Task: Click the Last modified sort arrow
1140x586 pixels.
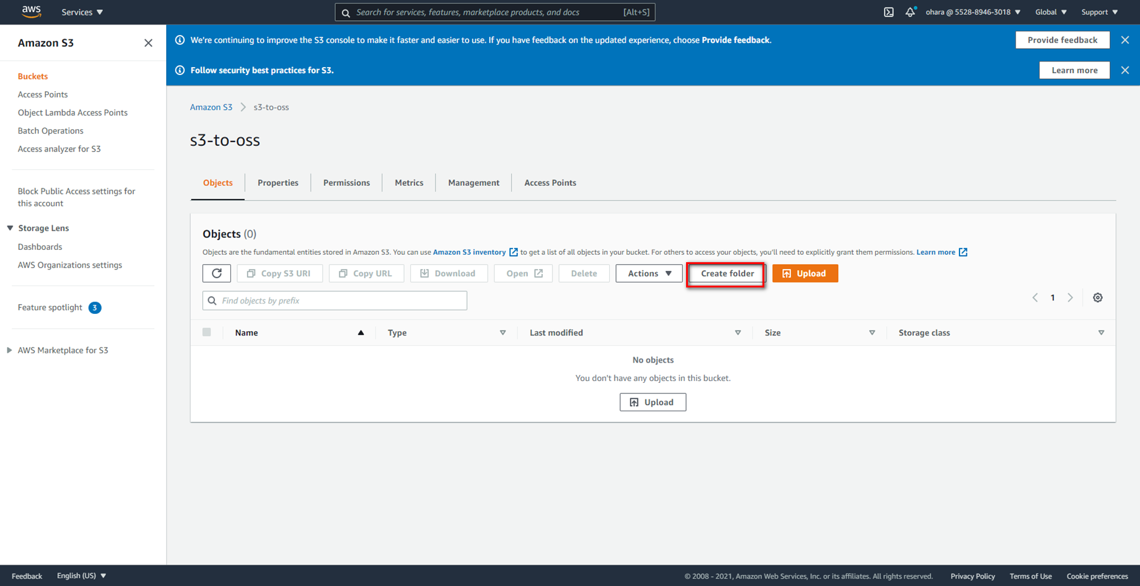Action: 738,333
